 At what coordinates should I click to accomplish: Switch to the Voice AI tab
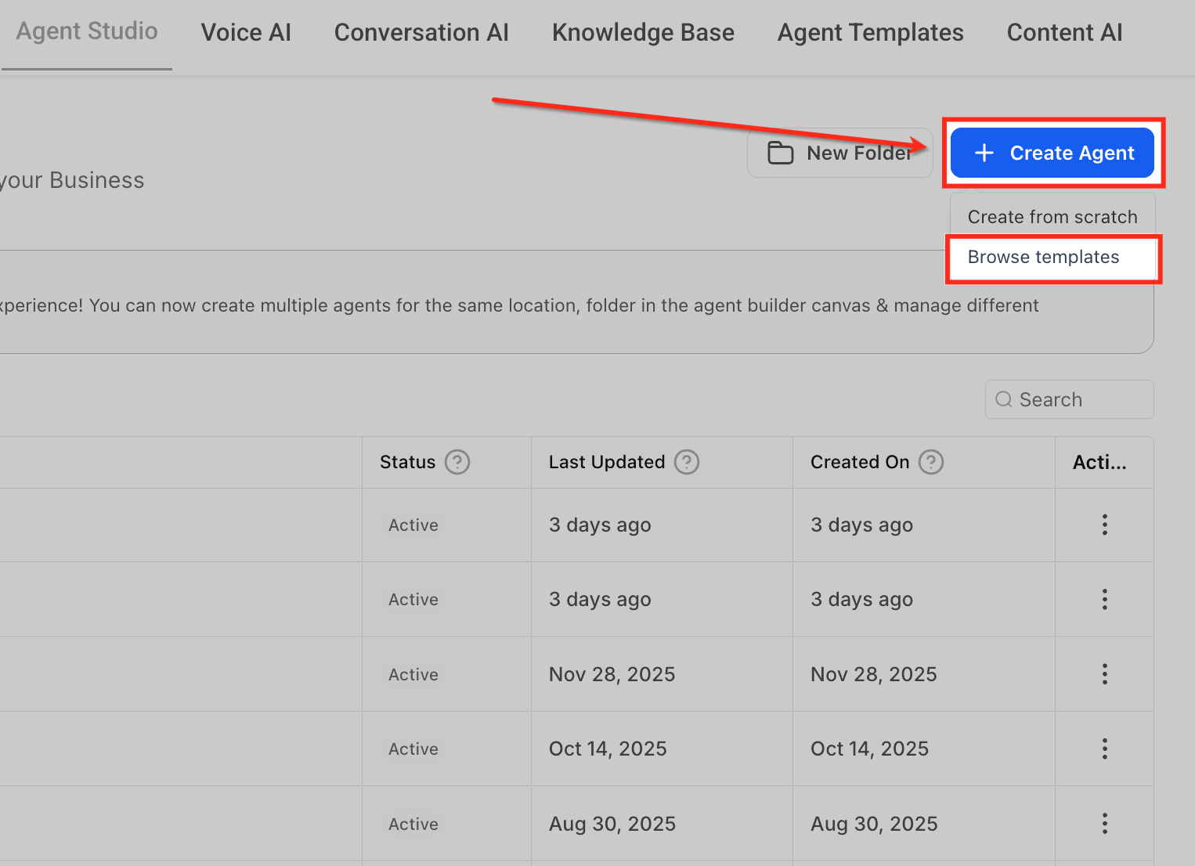coord(246,32)
